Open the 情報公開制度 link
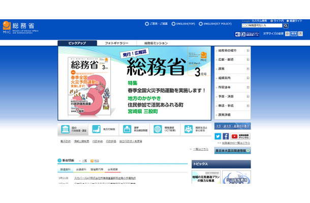The image size is (310, 203). pos(81,142)
